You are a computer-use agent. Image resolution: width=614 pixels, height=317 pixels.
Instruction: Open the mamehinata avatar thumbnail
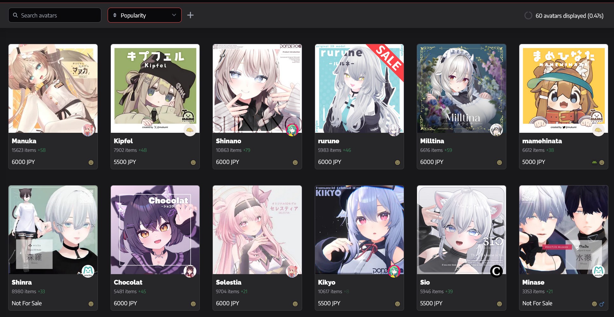pos(563,88)
